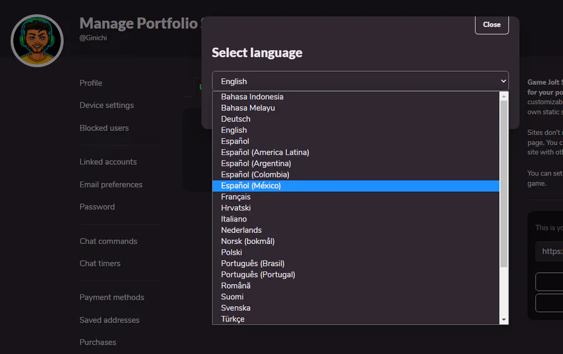Open Email preferences section
Viewport: 563px width, 354px height.
click(111, 185)
